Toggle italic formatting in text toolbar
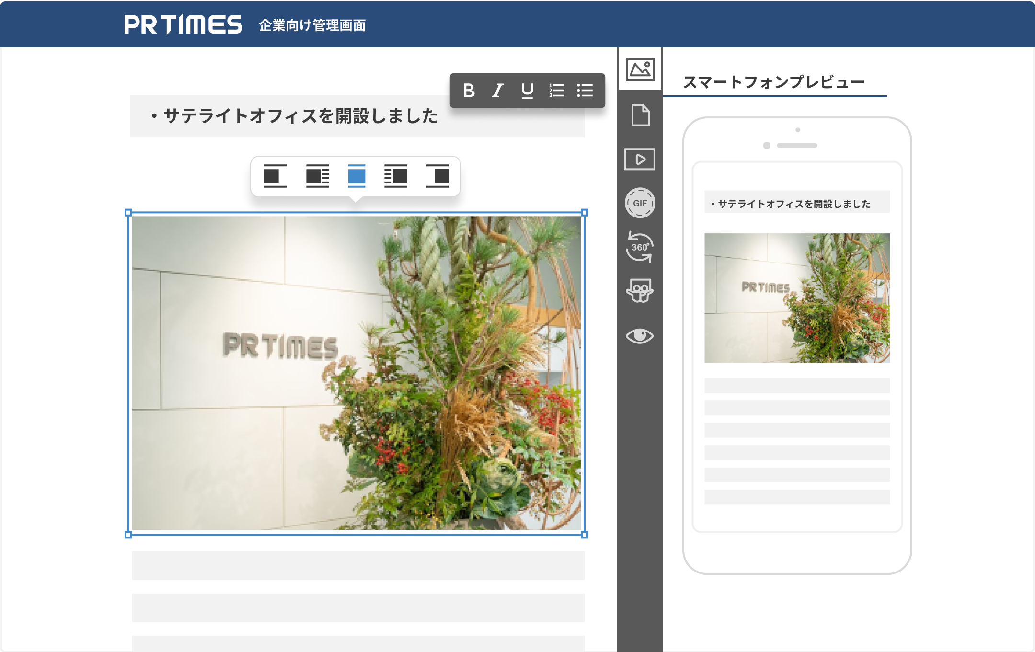 click(x=498, y=91)
